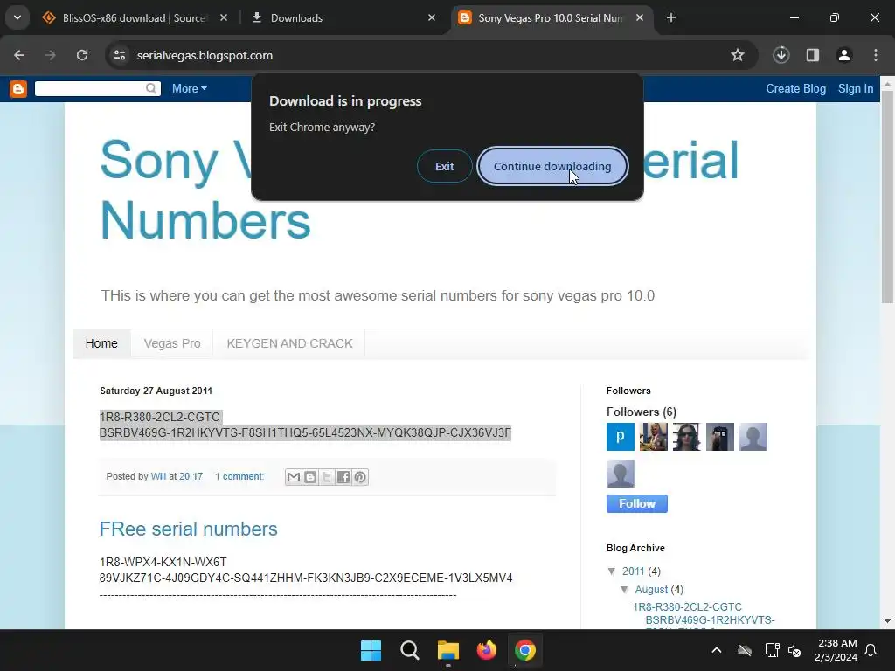Image resolution: width=895 pixels, height=671 pixels.
Task: Toggle the Chrome side panel icon
Action: tap(812, 55)
